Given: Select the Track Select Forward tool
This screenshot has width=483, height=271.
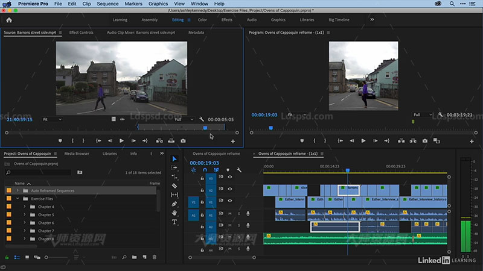Looking at the screenshot, I should pos(174,168).
